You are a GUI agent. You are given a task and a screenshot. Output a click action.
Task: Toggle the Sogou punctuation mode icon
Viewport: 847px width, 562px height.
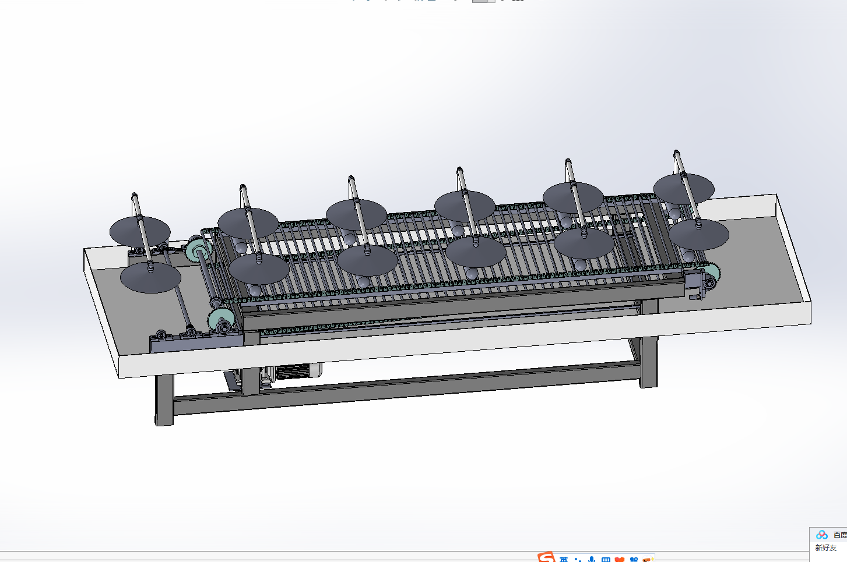pyautogui.click(x=578, y=560)
